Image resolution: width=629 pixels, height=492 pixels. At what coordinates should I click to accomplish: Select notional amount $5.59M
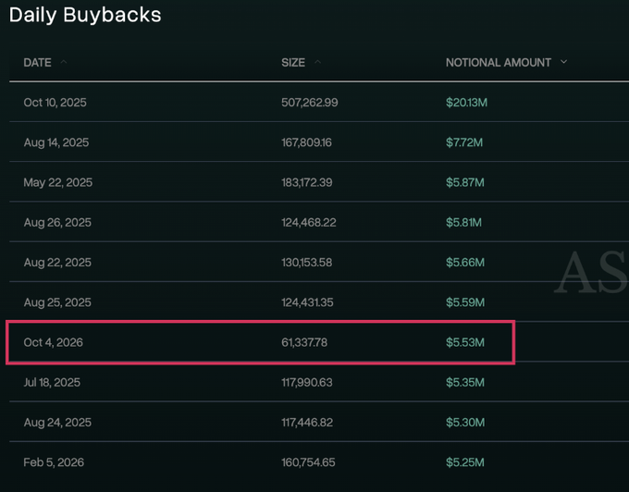(x=465, y=302)
